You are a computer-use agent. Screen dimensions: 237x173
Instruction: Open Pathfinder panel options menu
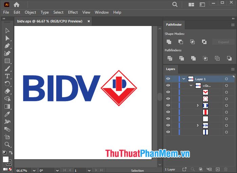tap(233, 25)
